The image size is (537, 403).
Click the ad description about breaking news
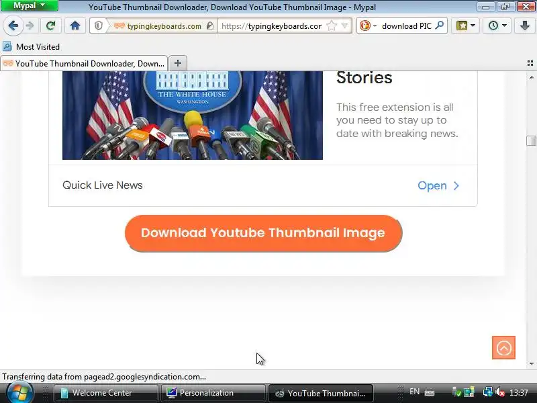point(397,120)
